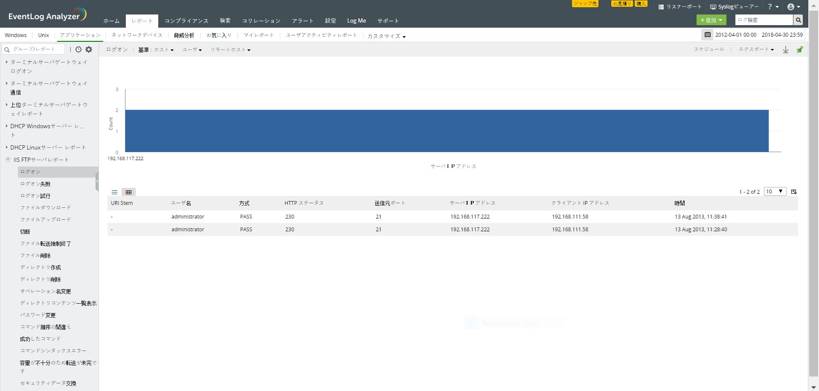Click the green 追加 button

[711, 20]
